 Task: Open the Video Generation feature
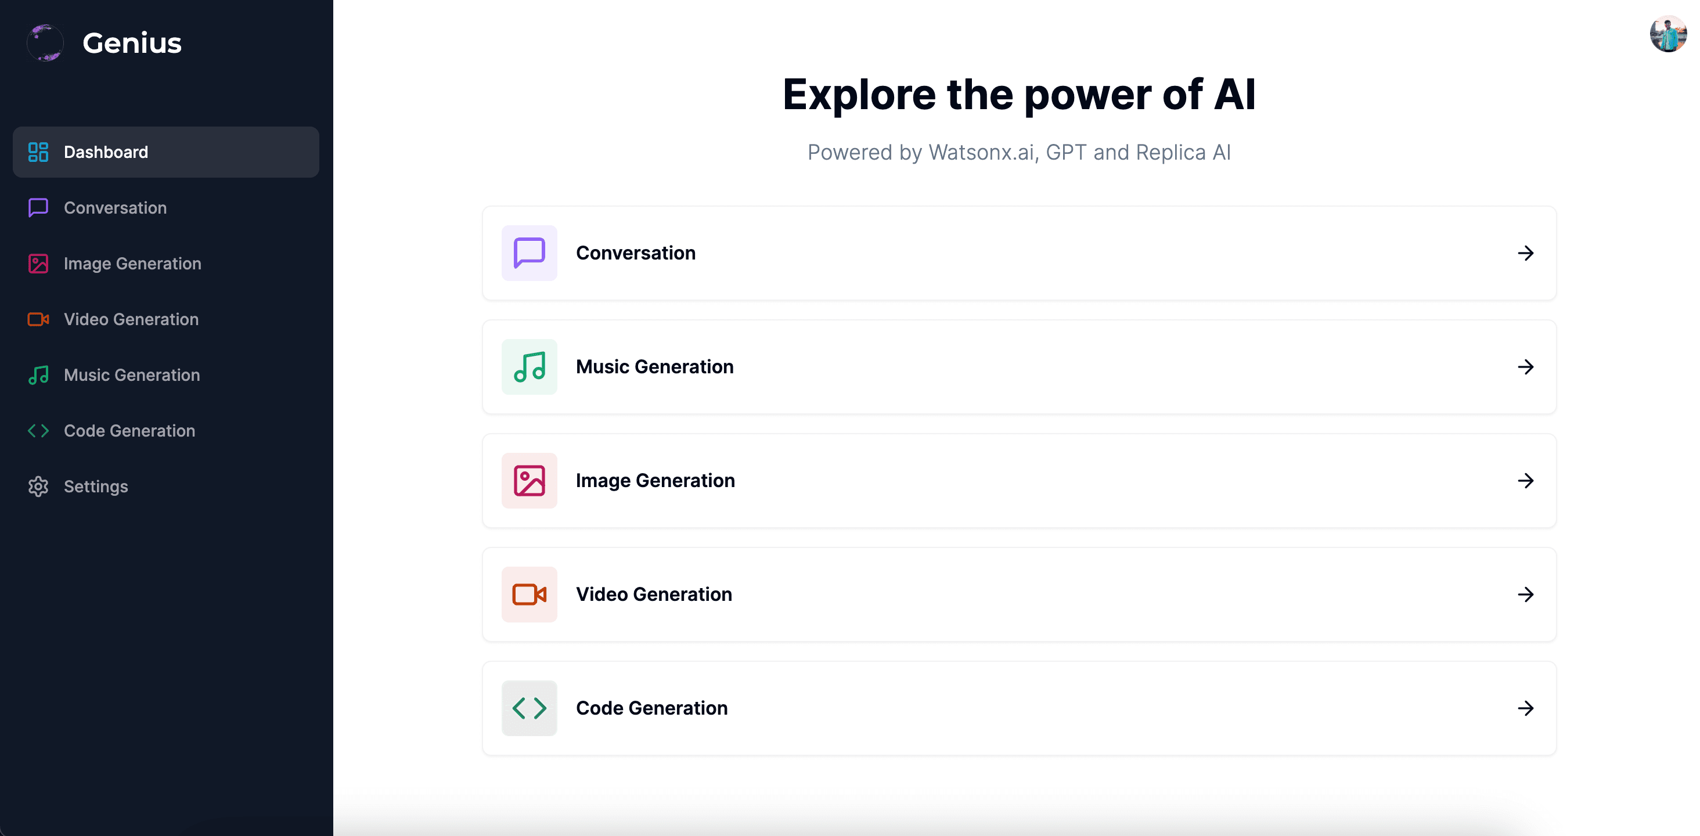tap(1019, 593)
